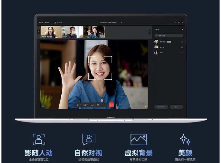
Task: Click the camera icon in the call toolbar
Action: click(x=85, y=105)
